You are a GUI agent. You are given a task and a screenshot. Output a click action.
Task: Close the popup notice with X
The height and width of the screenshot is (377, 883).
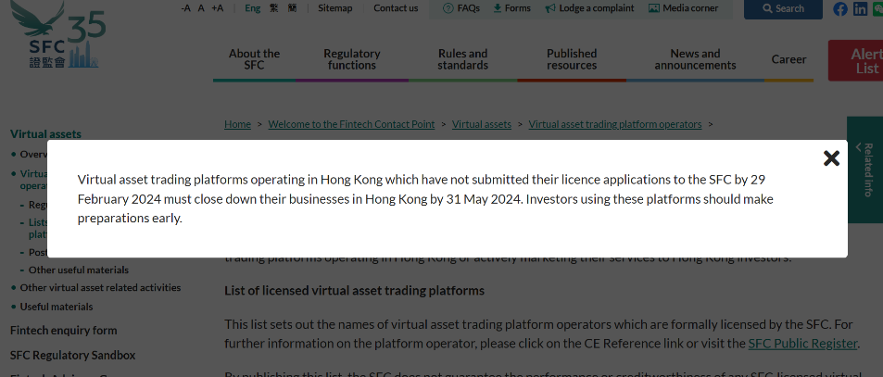coord(831,158)
